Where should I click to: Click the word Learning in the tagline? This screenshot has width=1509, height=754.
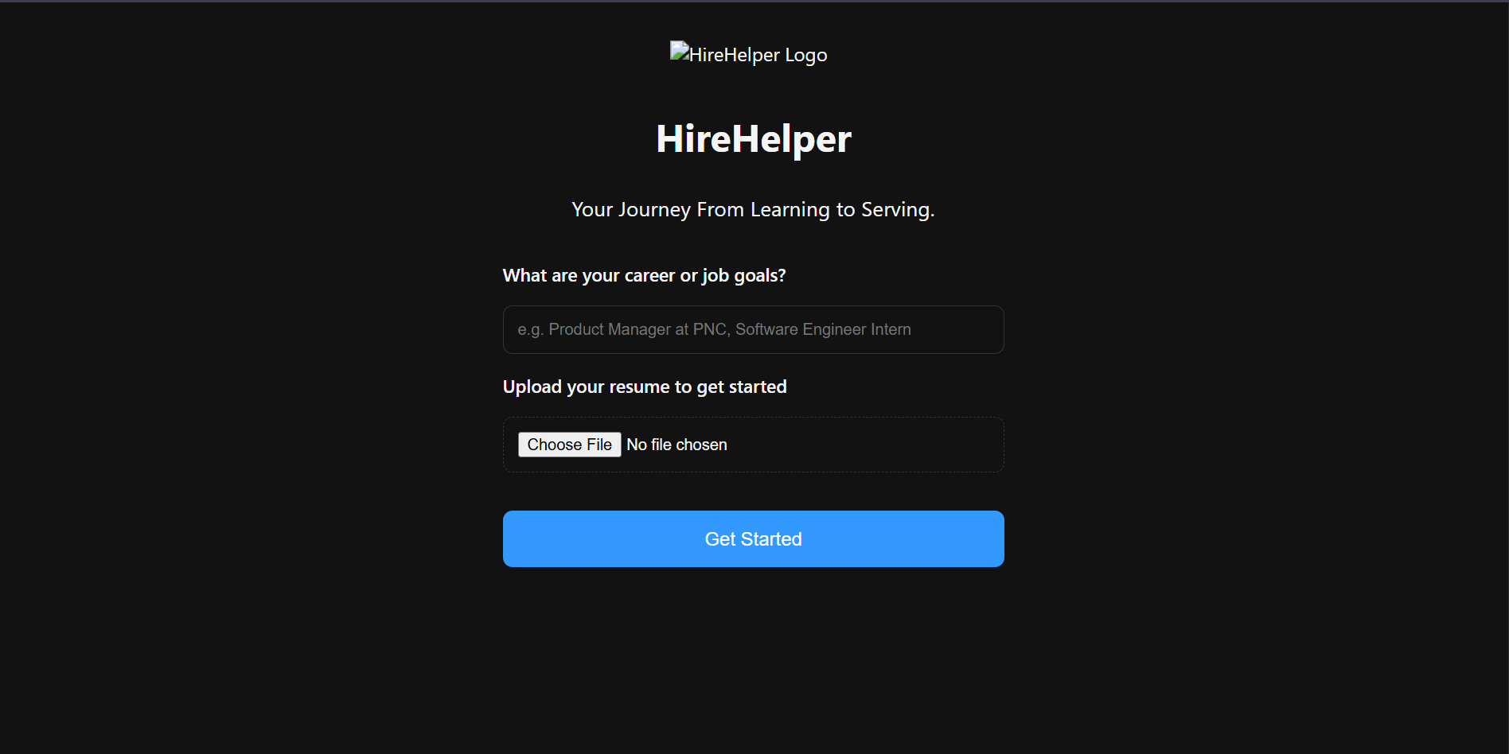[790, 210]
